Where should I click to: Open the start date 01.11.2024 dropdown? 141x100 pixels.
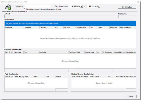(82, 6)
